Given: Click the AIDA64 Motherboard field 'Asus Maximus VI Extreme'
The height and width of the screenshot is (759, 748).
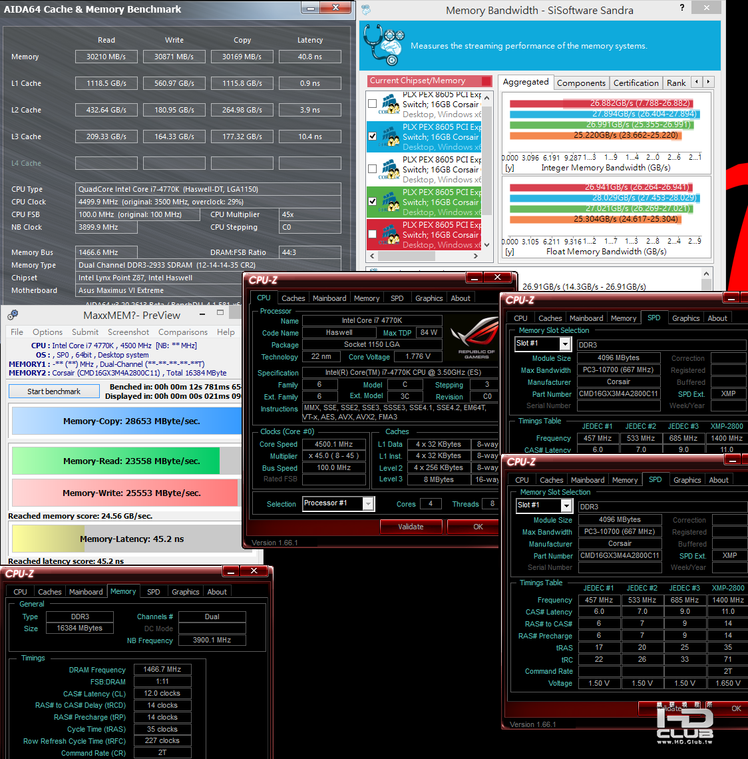Looking at the screenshot, I should [x=160, y=290].
